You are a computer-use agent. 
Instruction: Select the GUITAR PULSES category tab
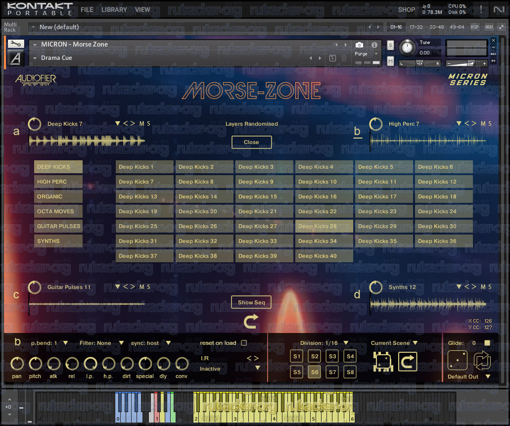(58, 226)
